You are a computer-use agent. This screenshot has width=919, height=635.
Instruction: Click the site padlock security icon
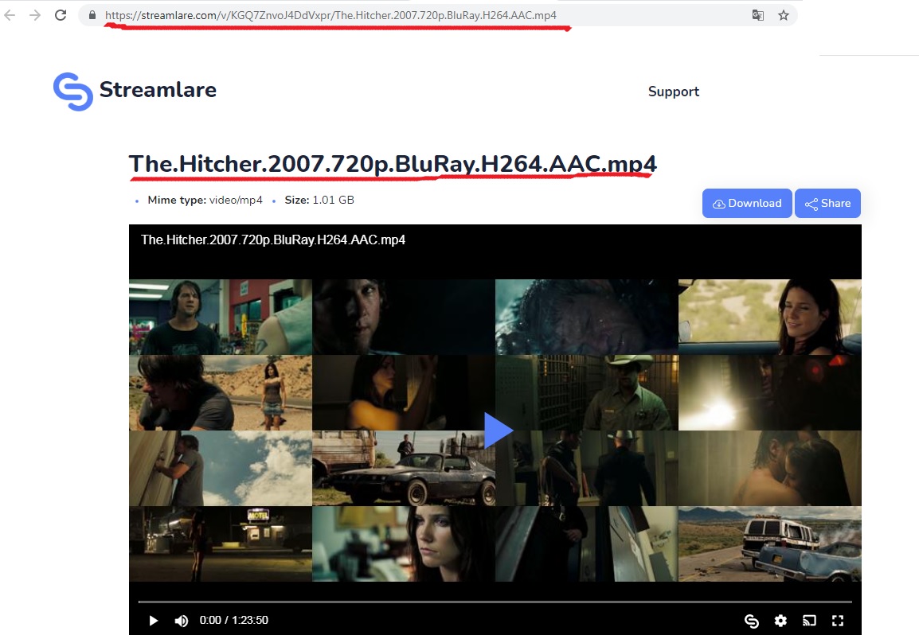pyautogui.click(x=92, y=15)
